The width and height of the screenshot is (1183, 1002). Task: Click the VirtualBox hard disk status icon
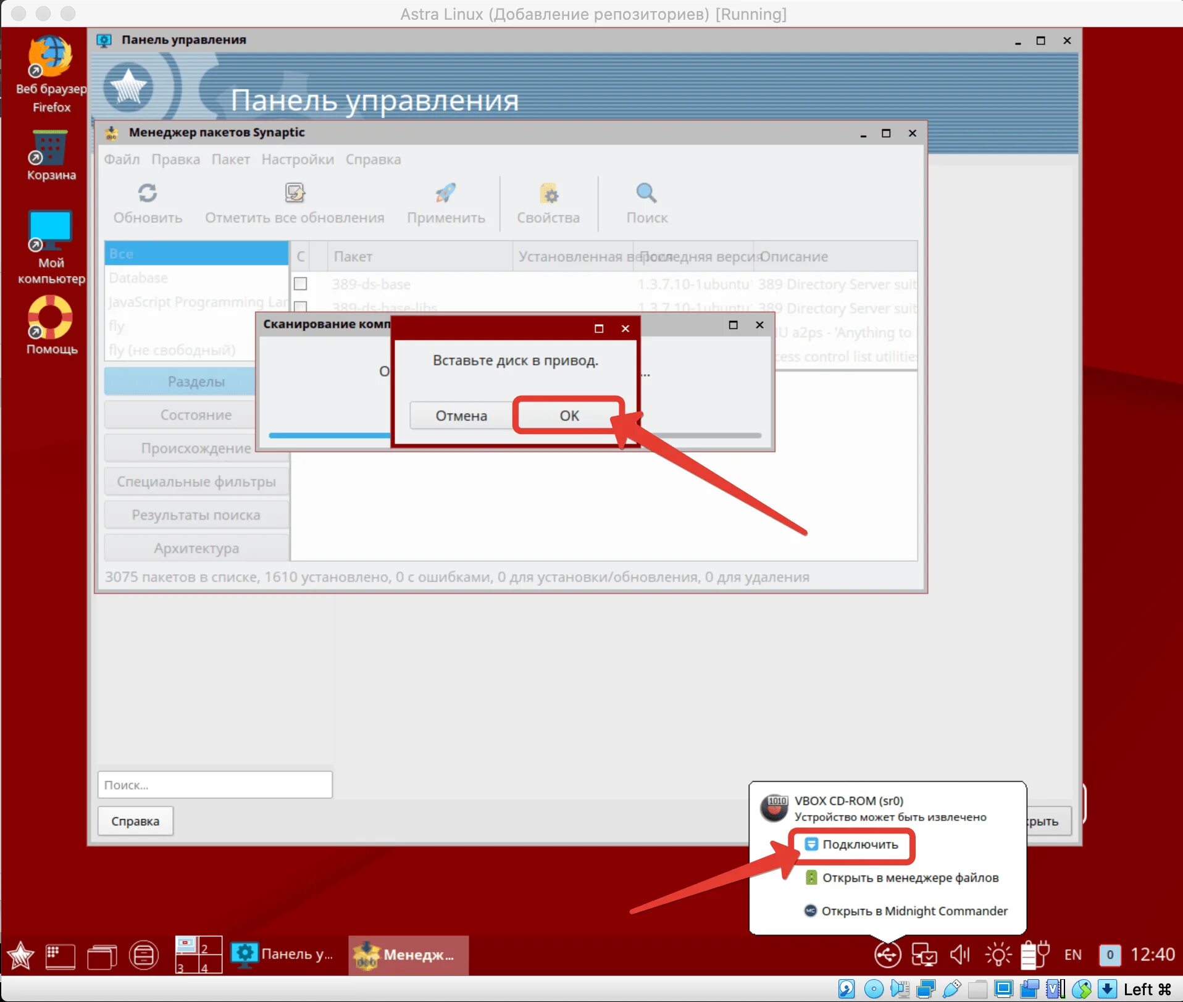[846, 989]
